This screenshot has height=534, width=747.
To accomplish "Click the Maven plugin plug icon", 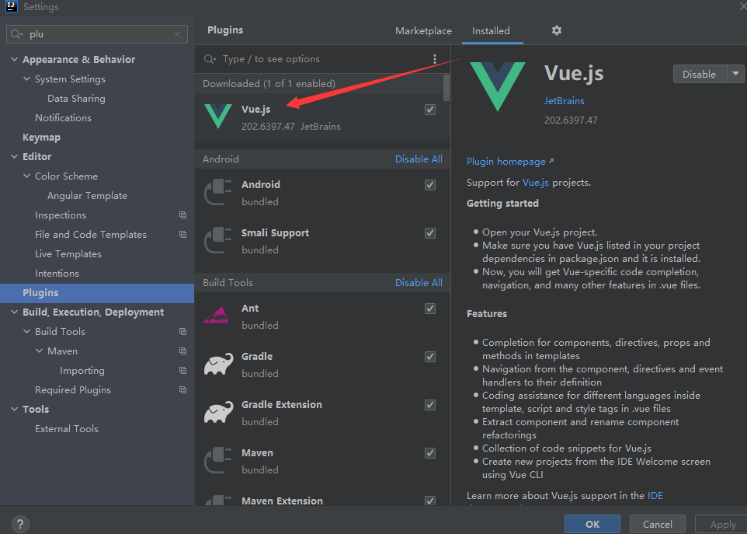I will [x=218, y=460].
